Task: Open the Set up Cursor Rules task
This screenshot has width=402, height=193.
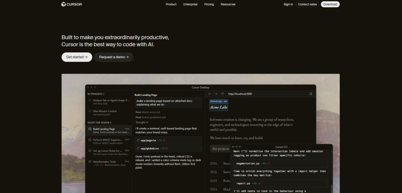Action: (x=109, y=152)
